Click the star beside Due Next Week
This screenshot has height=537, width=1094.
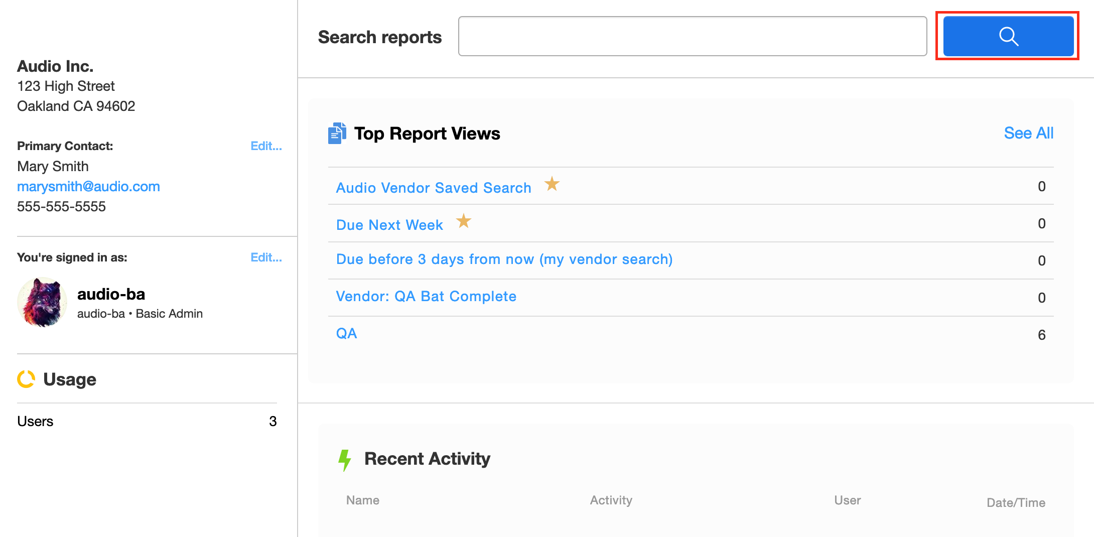[x=463, y=221]
